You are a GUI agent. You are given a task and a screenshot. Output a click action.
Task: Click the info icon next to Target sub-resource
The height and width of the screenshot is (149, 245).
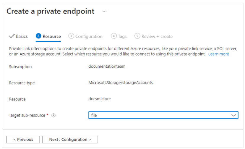coord(53,115)
